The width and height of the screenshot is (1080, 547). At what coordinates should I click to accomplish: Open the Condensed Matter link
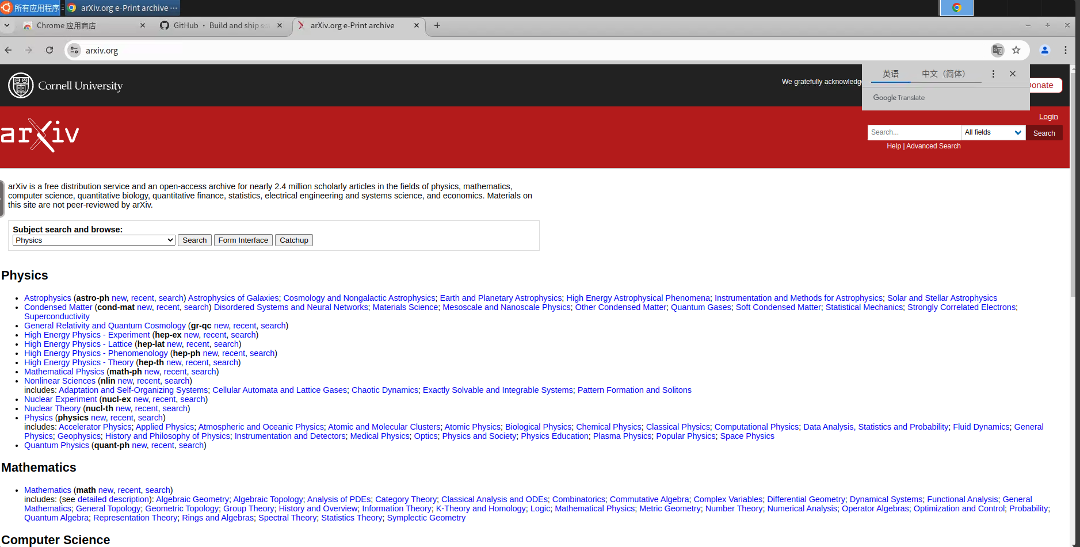tap(58, 307)
